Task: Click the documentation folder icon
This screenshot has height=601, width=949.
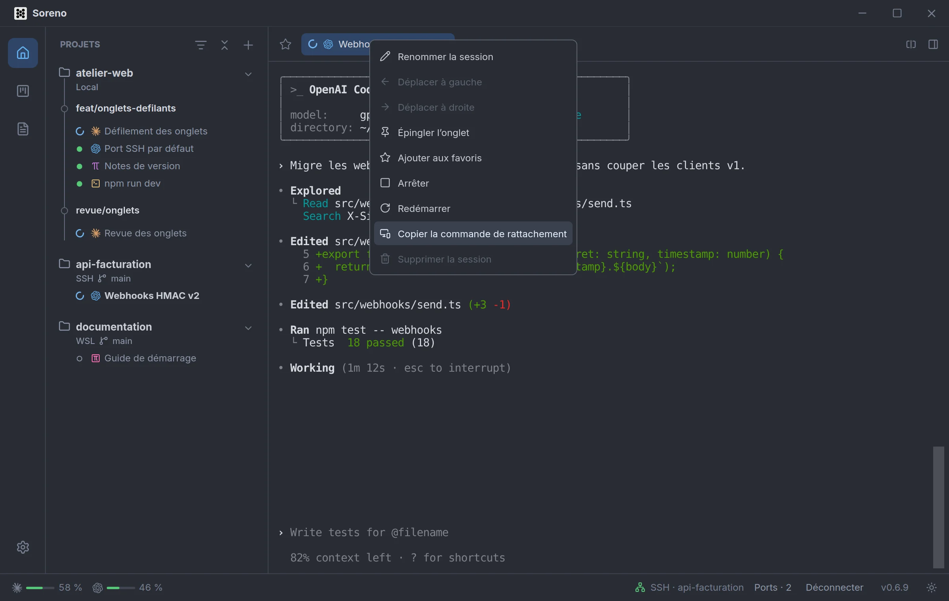Action: (x=64, y=326)
